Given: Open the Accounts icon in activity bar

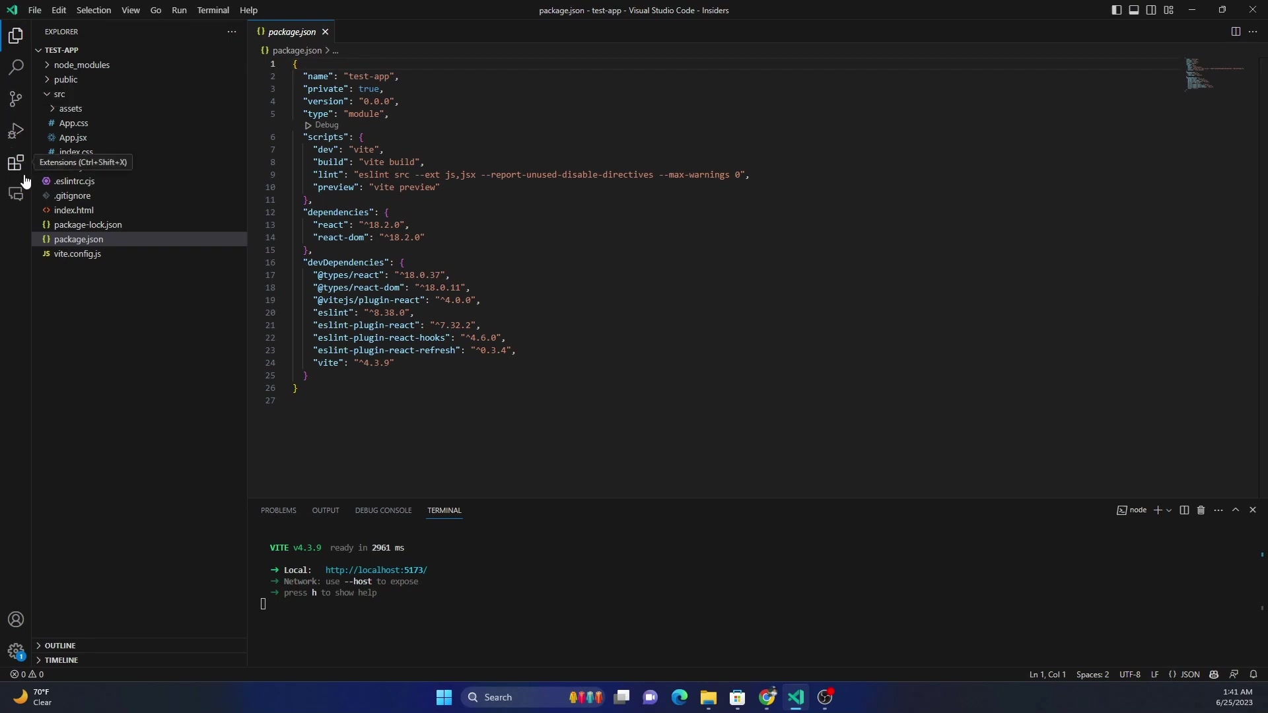Looking at the screenshot, I should pyautogui.click(x=16, y=619).
